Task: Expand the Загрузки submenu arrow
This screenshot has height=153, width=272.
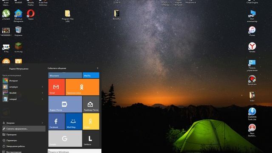Action: (x=42, y=123)
